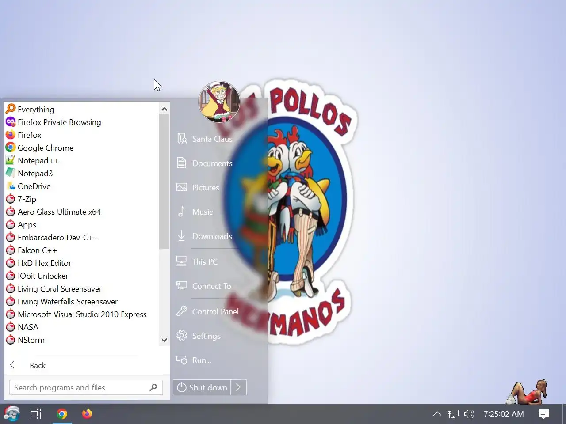
Task: Open the volume tray icon
Action: click(x=469, y=414)
